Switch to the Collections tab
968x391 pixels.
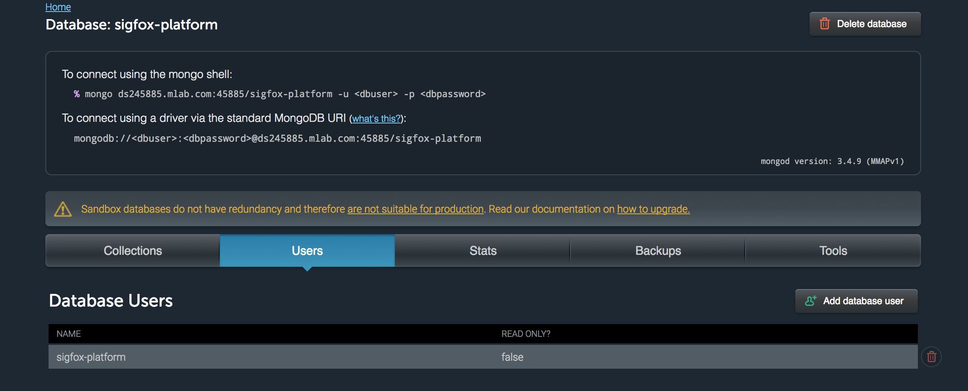point(133,250)
